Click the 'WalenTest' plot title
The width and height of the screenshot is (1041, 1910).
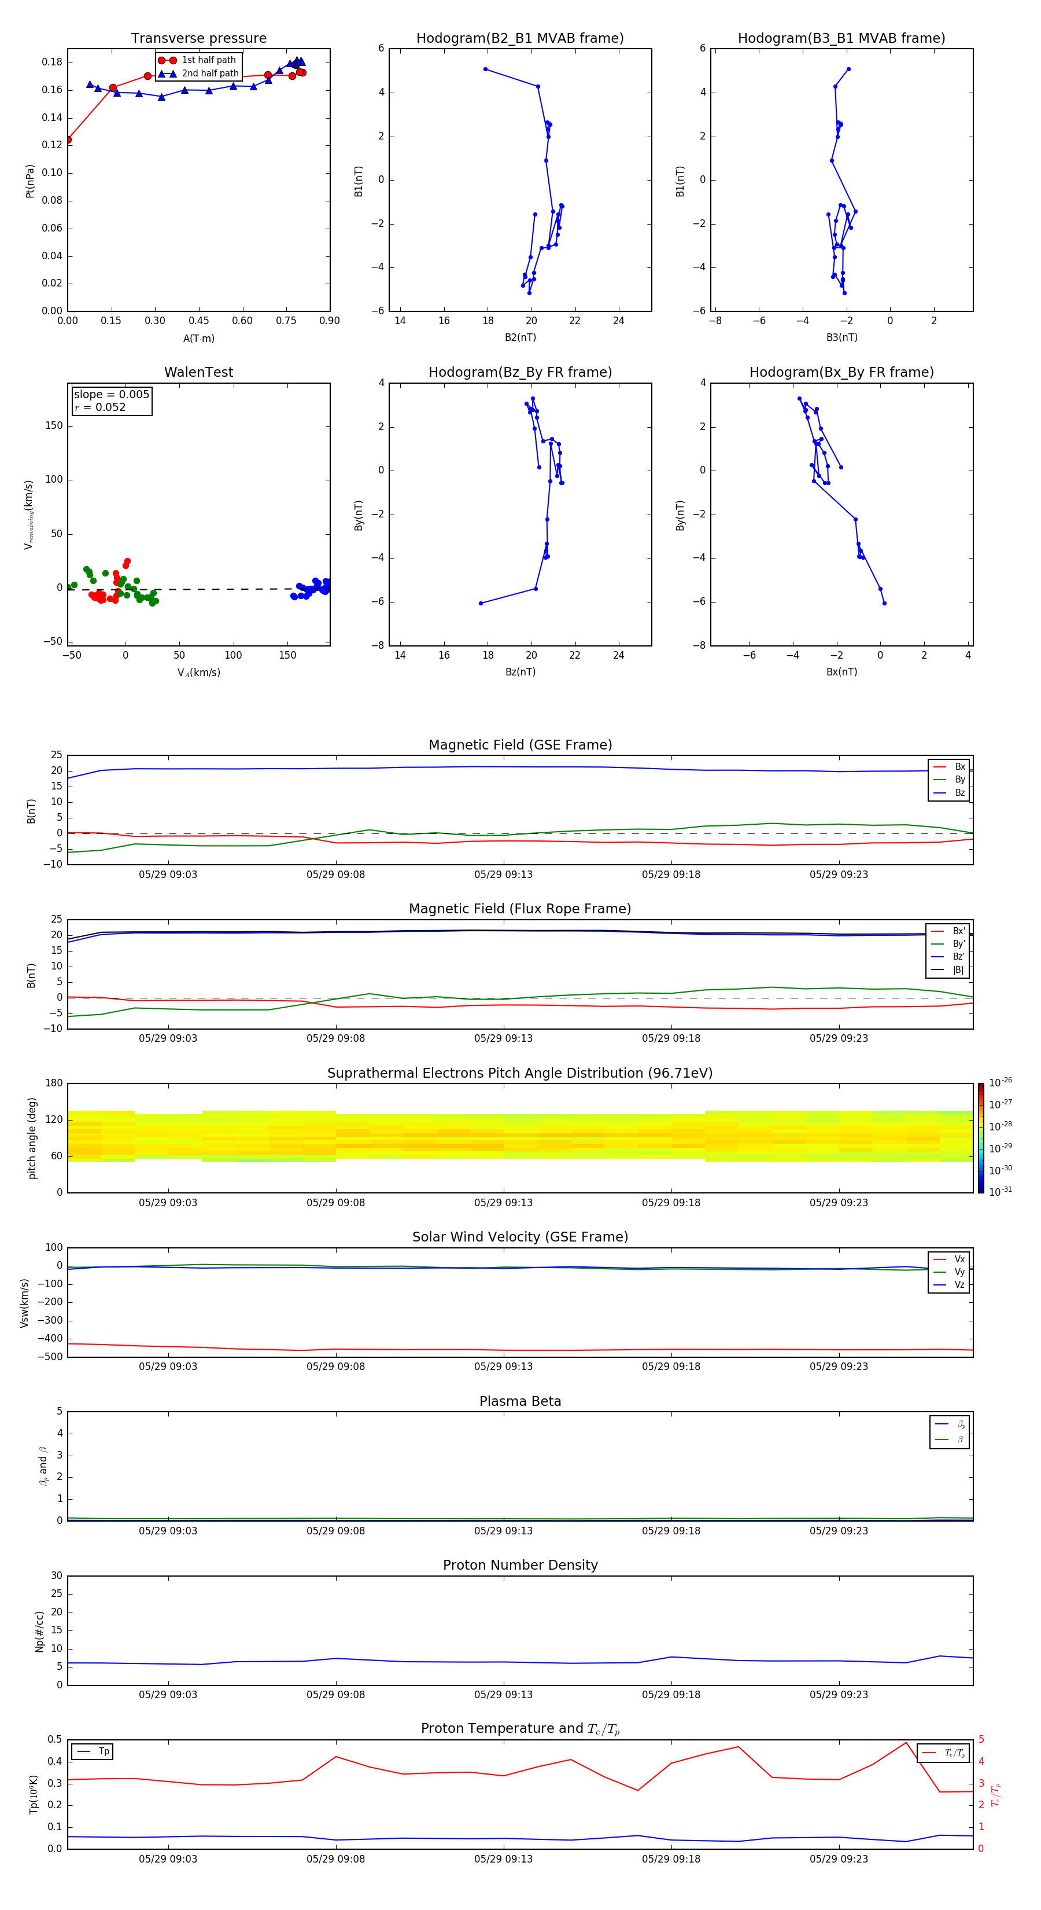pos(198,372)
